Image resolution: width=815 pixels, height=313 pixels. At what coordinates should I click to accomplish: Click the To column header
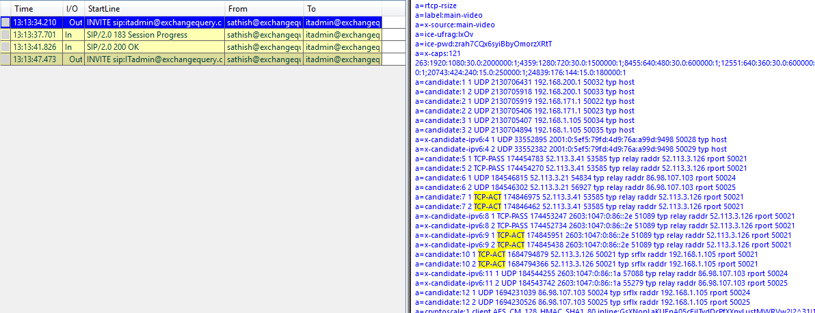[343, 9]
